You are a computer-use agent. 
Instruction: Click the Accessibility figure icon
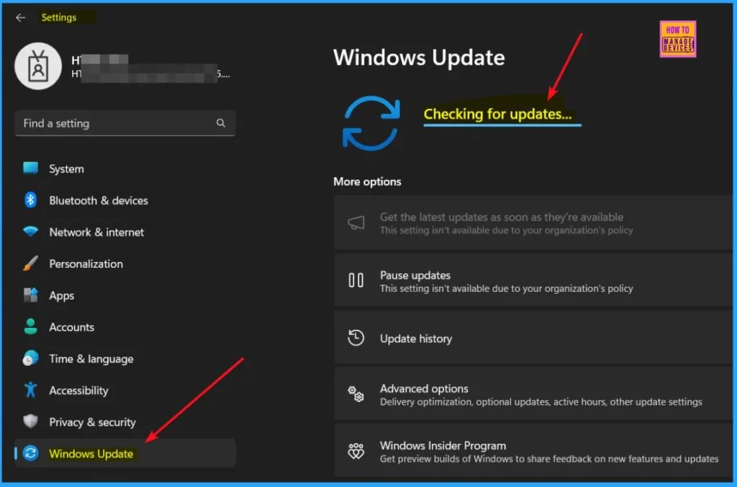pyautogui.click(x=30, y=390)
